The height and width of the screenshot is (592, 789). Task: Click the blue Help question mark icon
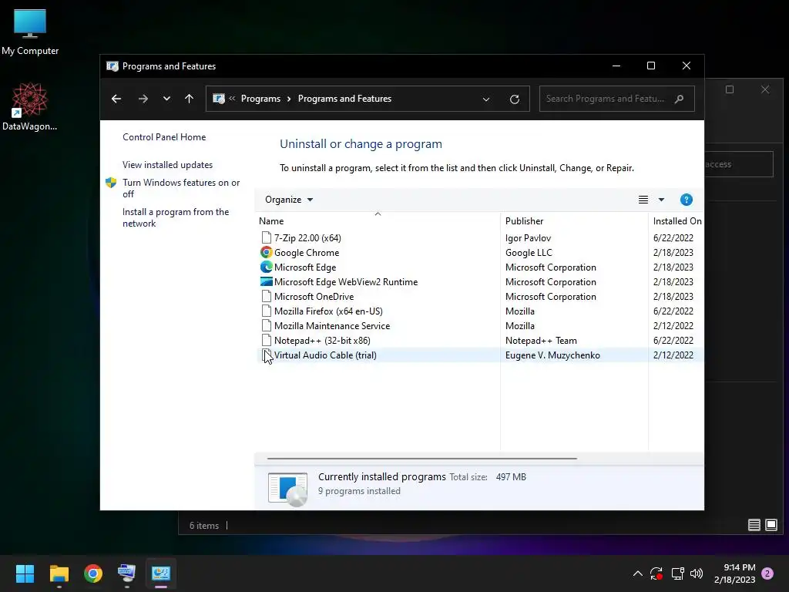[687, 200]
